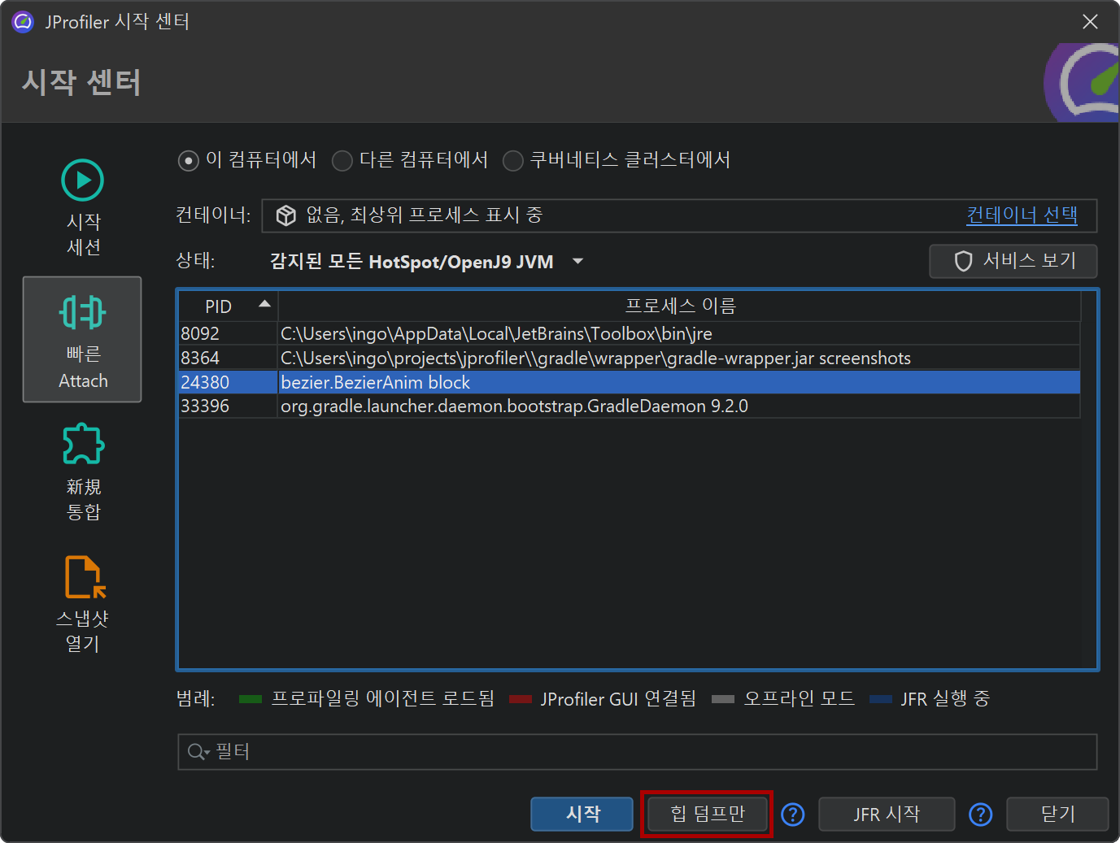Screen dimensions: 1120x843
Task: Select the 빠른 Attach plug icon
Action: [x=82, y=313]
